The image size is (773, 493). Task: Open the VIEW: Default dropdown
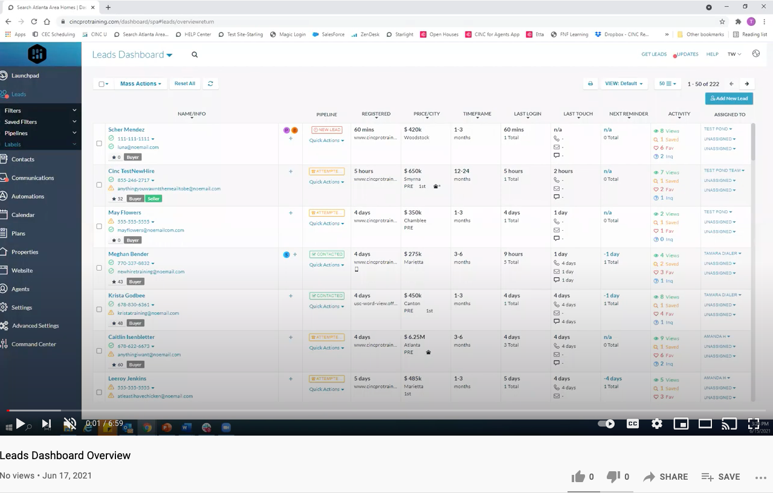point(624,83)
